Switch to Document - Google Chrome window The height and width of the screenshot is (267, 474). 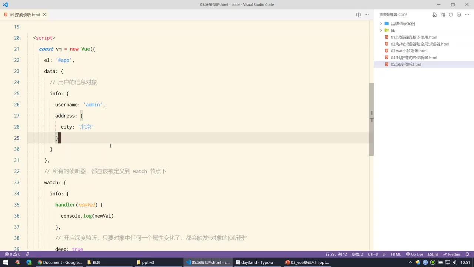59,262
